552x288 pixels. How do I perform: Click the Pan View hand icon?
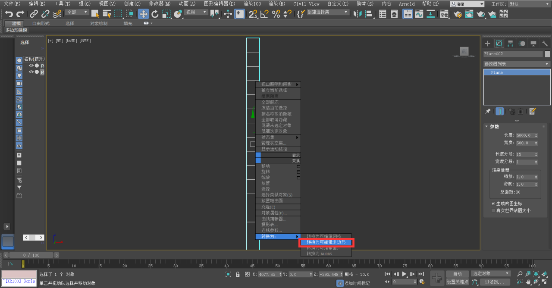[528, 282]
